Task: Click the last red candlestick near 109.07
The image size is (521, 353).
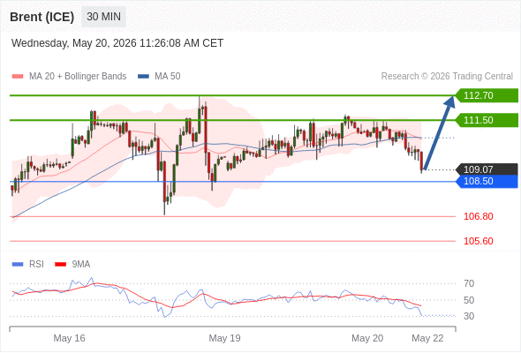Action: tap(421, 161)
